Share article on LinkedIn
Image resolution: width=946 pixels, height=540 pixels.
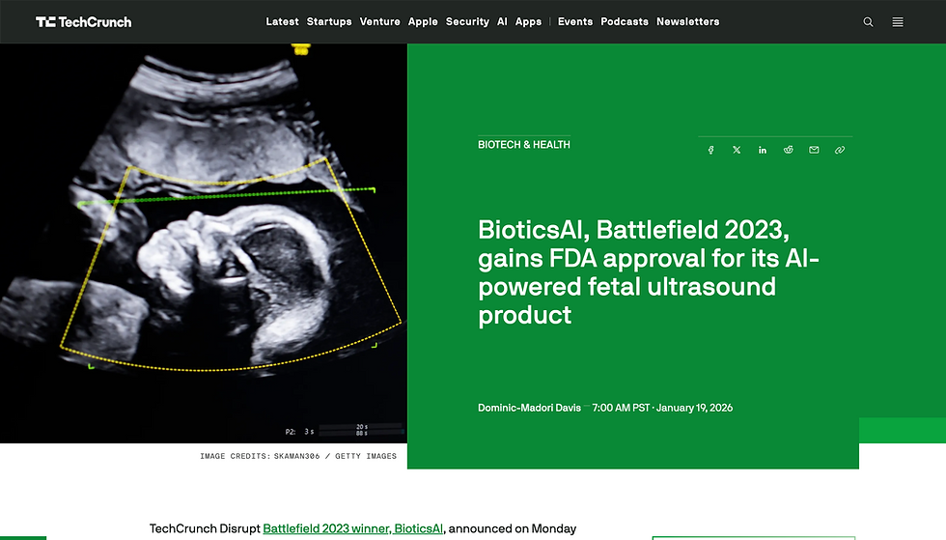[x=763, y=150]
